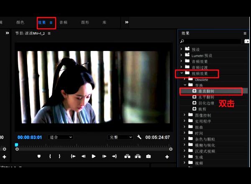Screen dimensions: 251x184
Task: Step forward one frame
Action: tap(104, 156)
